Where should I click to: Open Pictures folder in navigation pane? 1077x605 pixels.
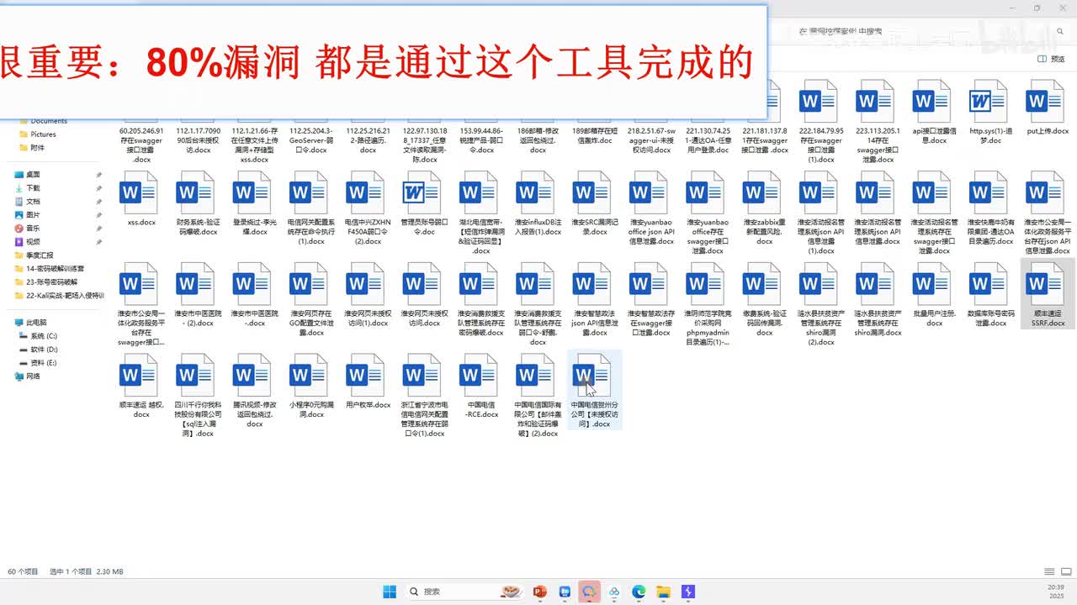(x=43, y=134)
